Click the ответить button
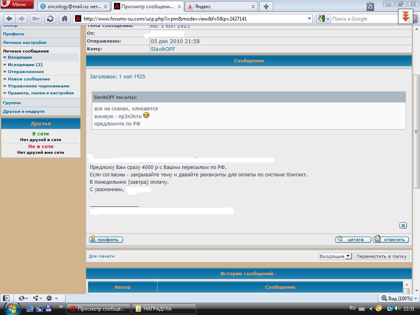 click(x=391, y=240)
